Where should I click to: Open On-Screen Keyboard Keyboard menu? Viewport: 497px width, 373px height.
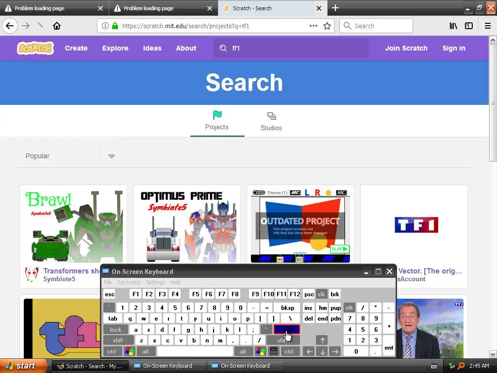tap(128, 282)
